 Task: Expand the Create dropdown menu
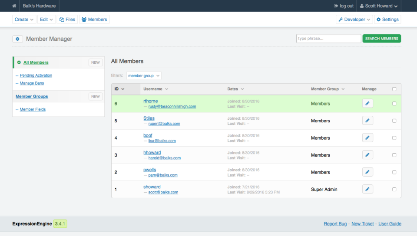click(24, 20)
